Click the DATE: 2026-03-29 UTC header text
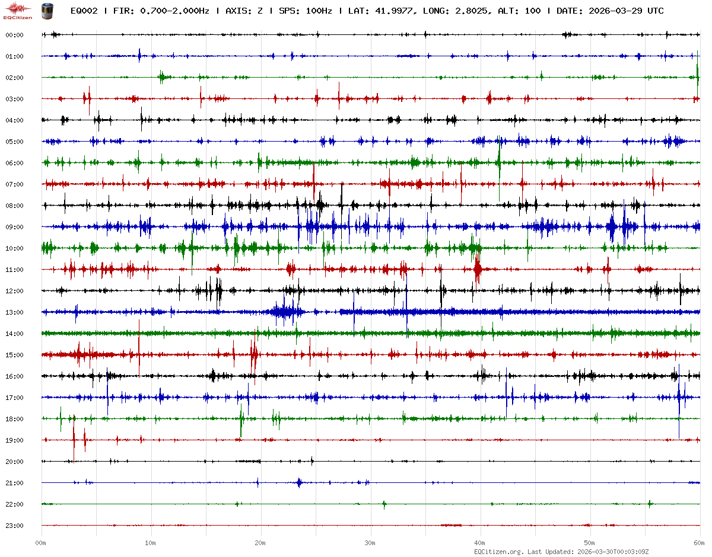Screen dimensions: 712x557 click(x=610, y=11)
